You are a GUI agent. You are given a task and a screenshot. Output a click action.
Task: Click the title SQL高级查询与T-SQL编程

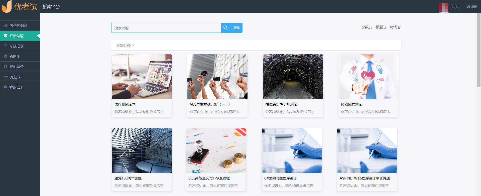point(209,178)
